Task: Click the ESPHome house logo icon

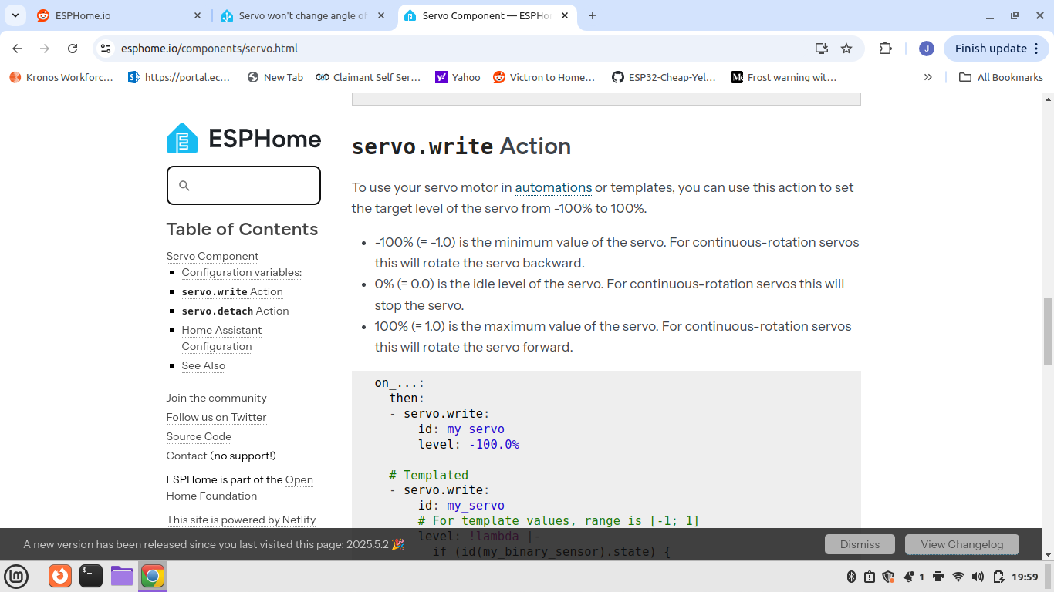Action: pos(182,139)
